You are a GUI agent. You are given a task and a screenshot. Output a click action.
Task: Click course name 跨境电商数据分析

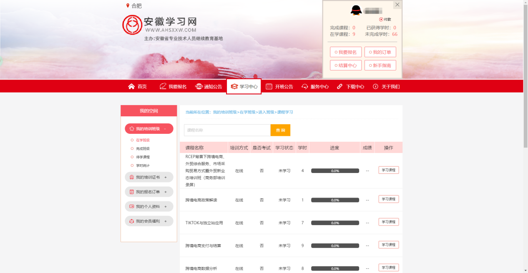[201, 268]
